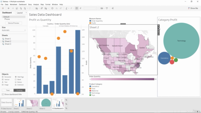Open the Worksheet menu

[14, 4]
